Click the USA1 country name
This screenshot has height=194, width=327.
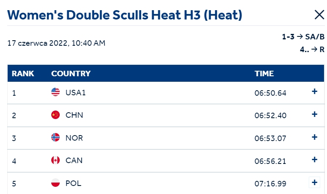pyautogui.click(x=75, y=93)
